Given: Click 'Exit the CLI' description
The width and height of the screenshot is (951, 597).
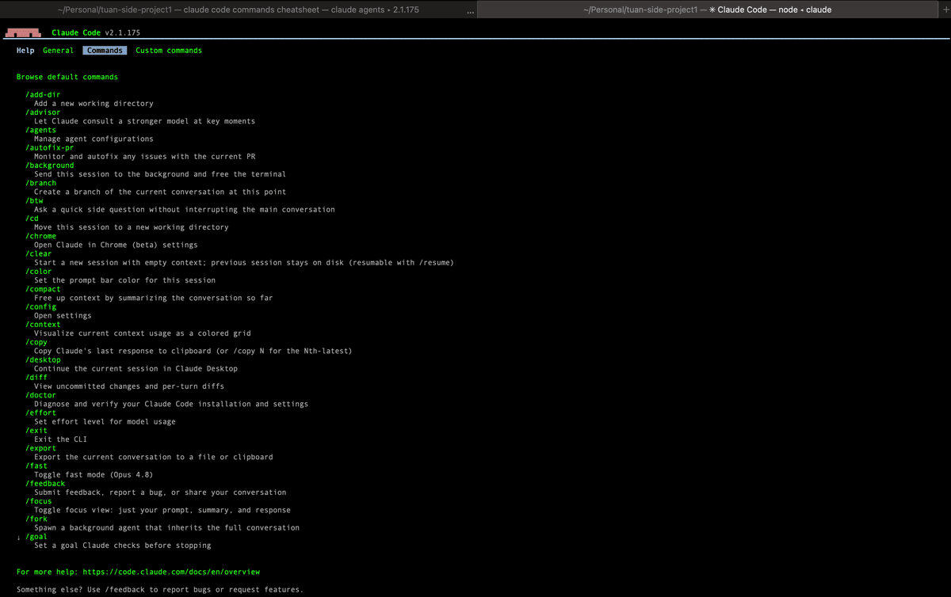Looking at the screenshot, I should [60, 439].
